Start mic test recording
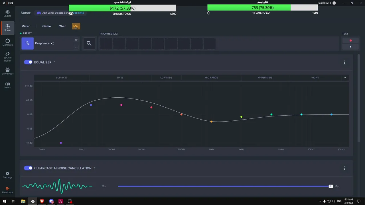 (350, 40)
